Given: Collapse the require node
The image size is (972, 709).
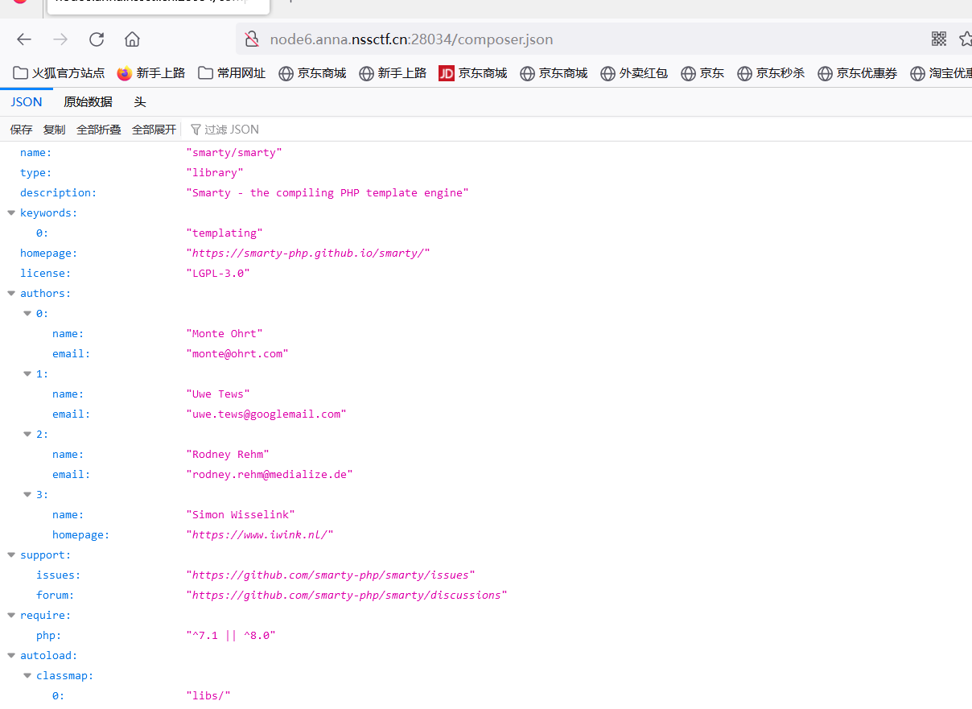Looking at the screenshot, I should point(11,616).
